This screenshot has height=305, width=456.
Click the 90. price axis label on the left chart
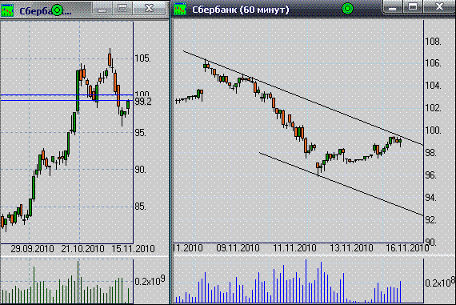[x=140, y=170]
